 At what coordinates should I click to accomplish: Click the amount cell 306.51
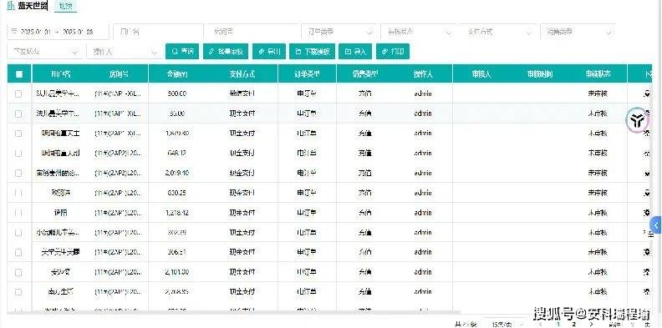[177, 253]
